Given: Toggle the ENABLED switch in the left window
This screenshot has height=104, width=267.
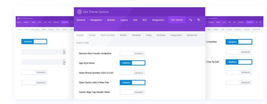Looking at the screenshot, I should click(34, 41).
